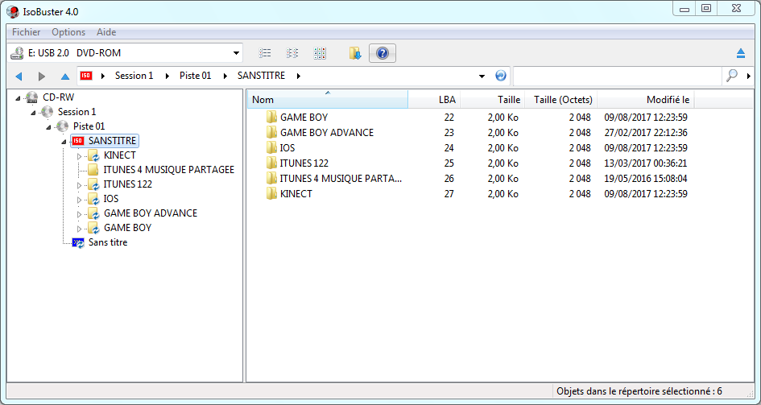Select ITUNES 4 MUSIQUE PARTAGEE in tree

(x=169, y=170)
